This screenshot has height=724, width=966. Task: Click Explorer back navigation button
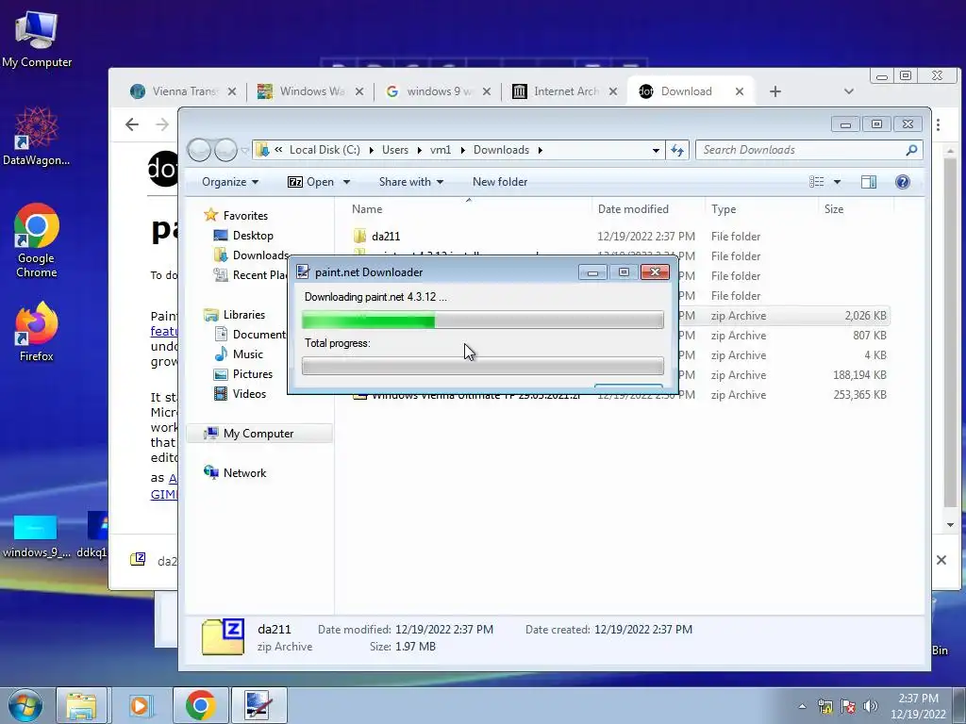pyautogui.click(x=200, y=150)
